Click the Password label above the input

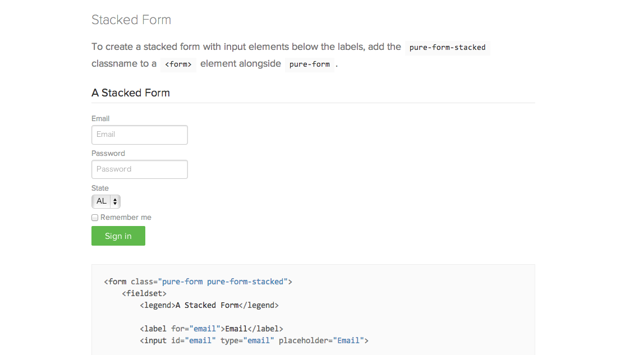[108, 154]
